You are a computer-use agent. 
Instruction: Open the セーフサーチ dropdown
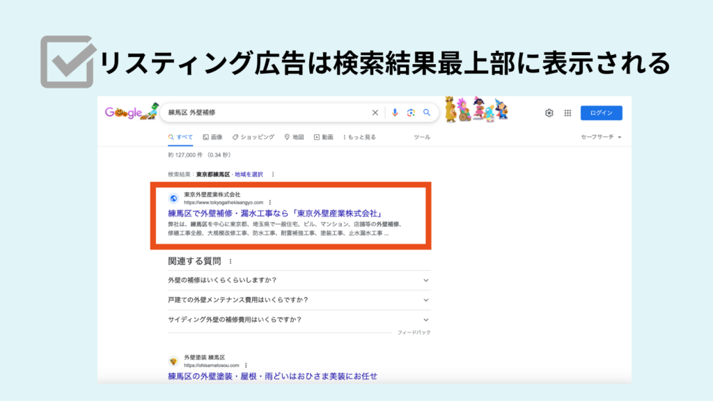[601, 137]
